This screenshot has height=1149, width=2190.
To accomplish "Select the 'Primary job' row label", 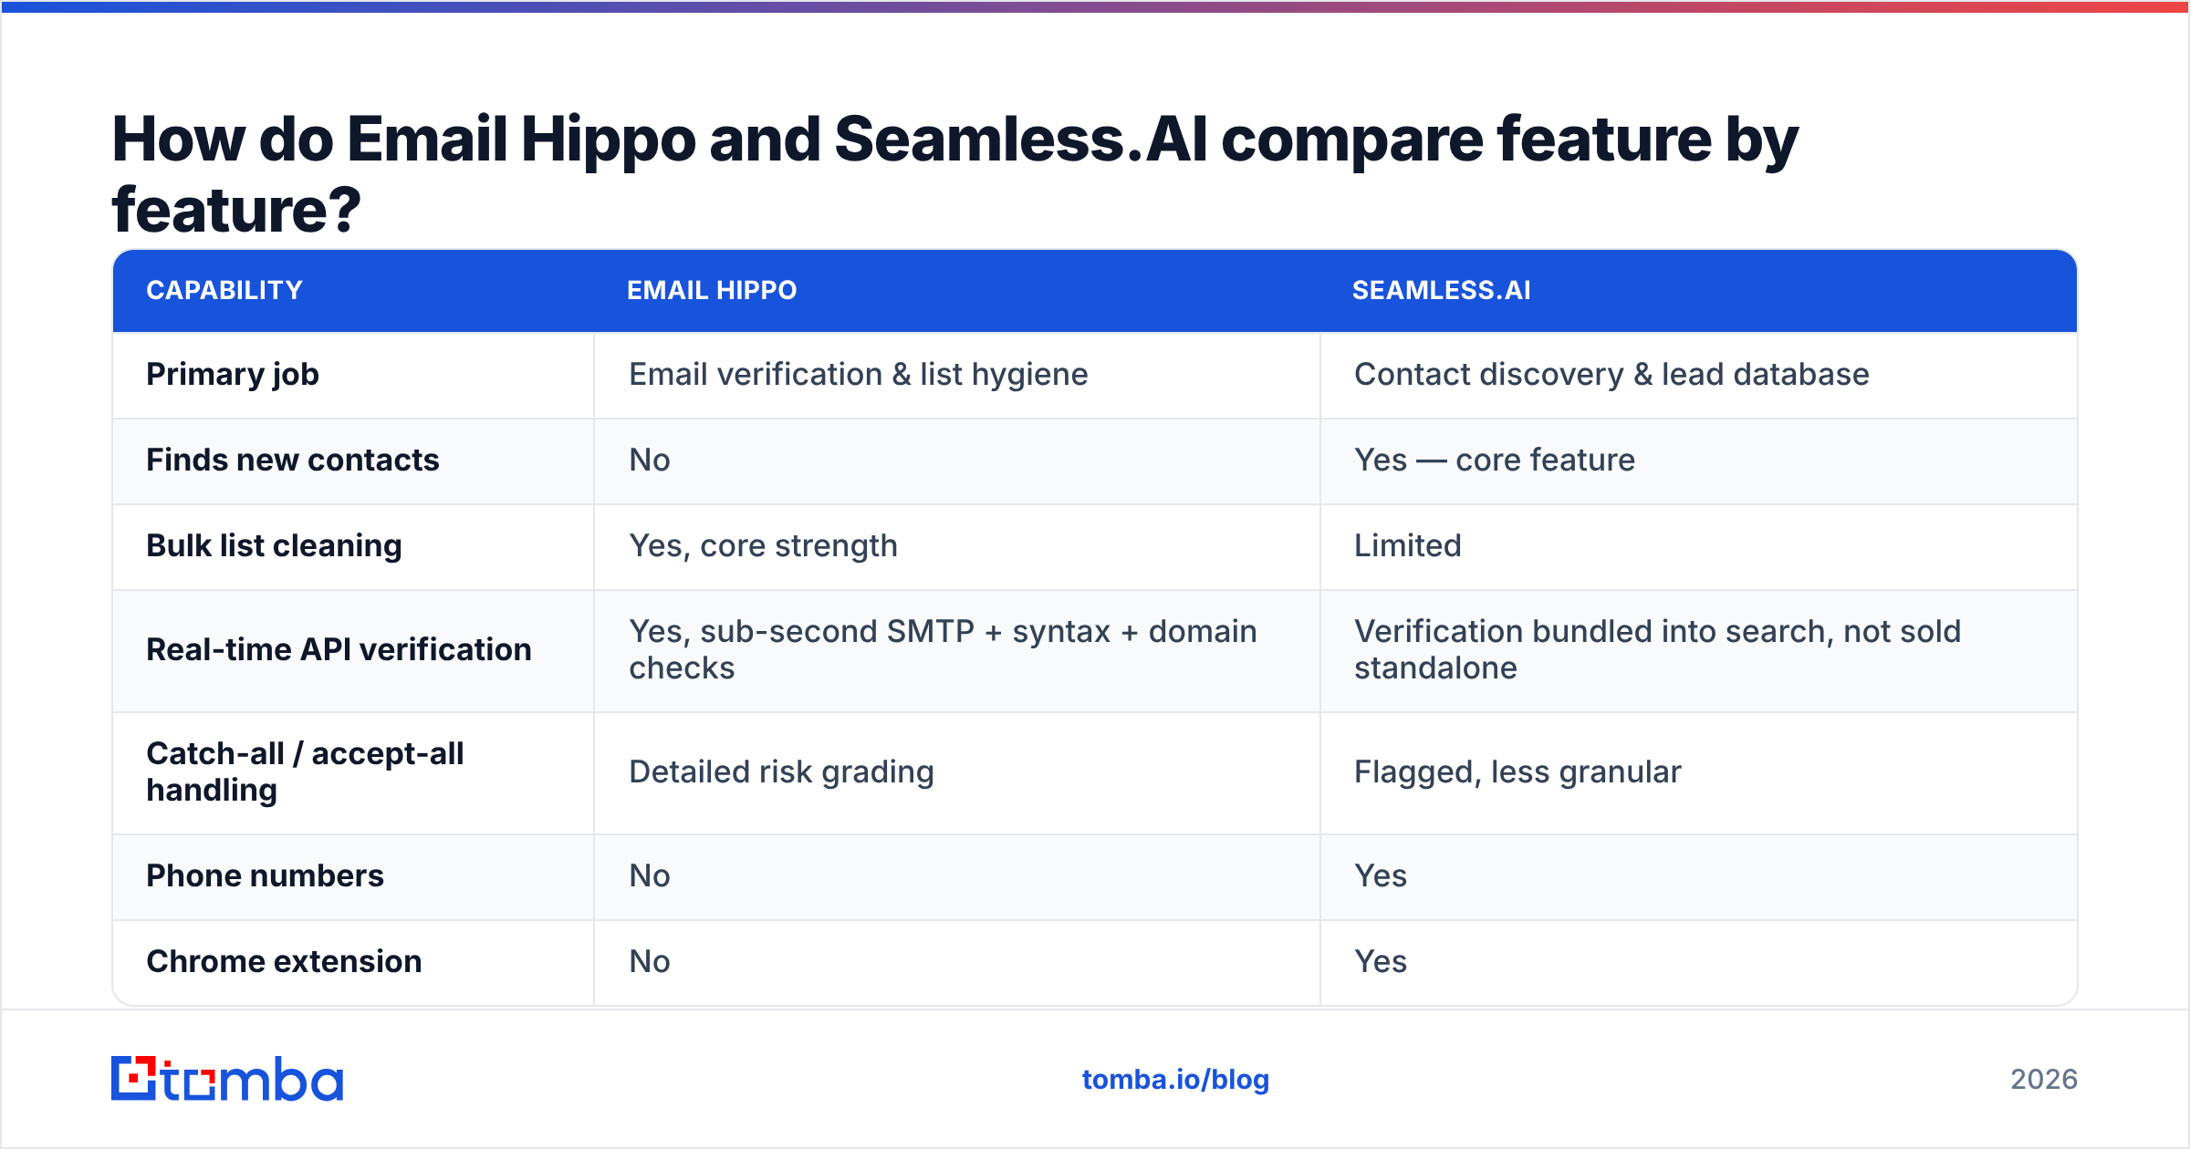I will (233, 375).
